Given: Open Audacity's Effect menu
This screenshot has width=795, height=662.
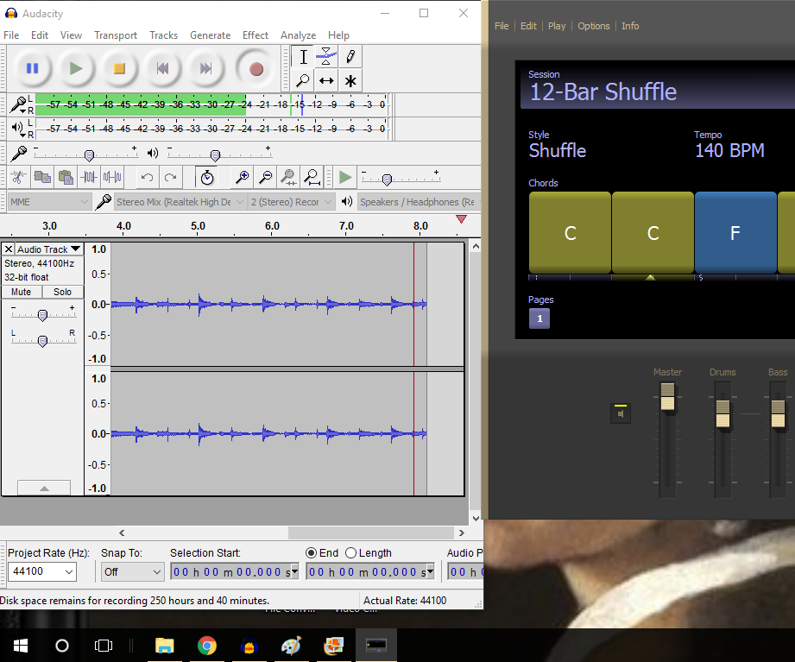Looking at the screenshot, I should [256, 35].
